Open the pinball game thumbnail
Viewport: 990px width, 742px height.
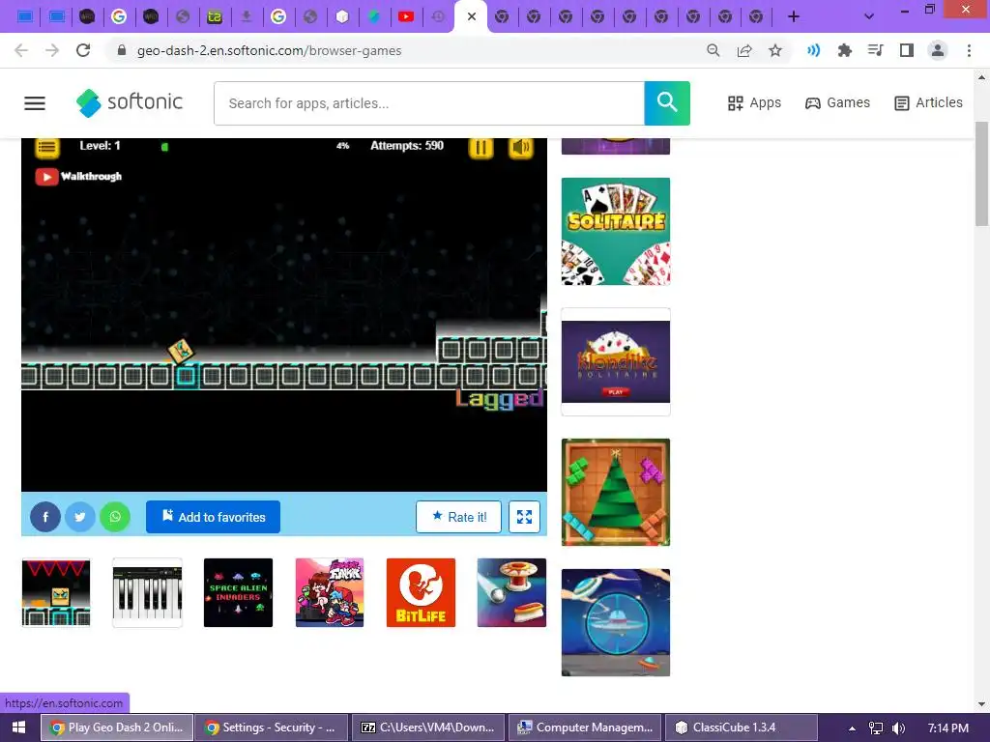tap(511, 592)
